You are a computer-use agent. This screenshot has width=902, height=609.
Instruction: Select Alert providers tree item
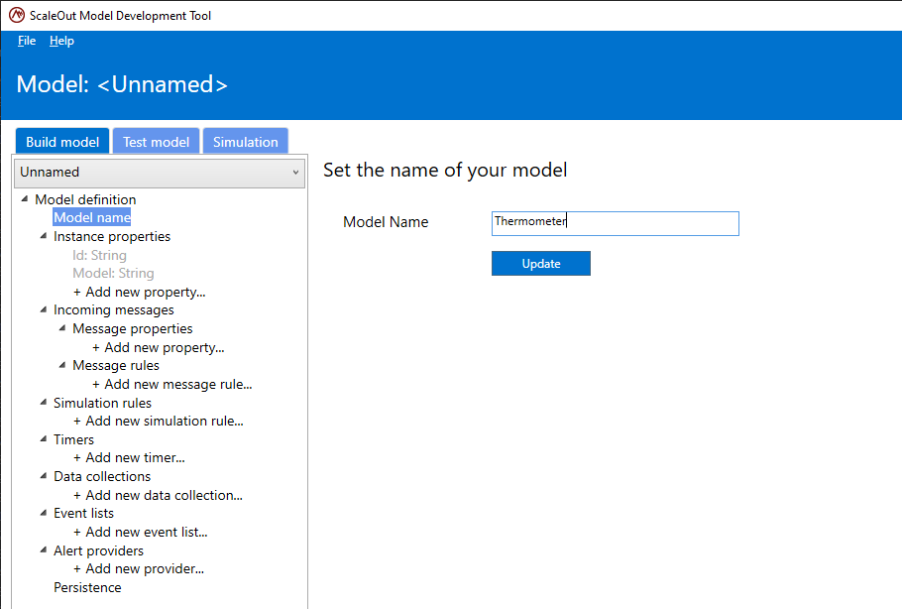point(98,550)
